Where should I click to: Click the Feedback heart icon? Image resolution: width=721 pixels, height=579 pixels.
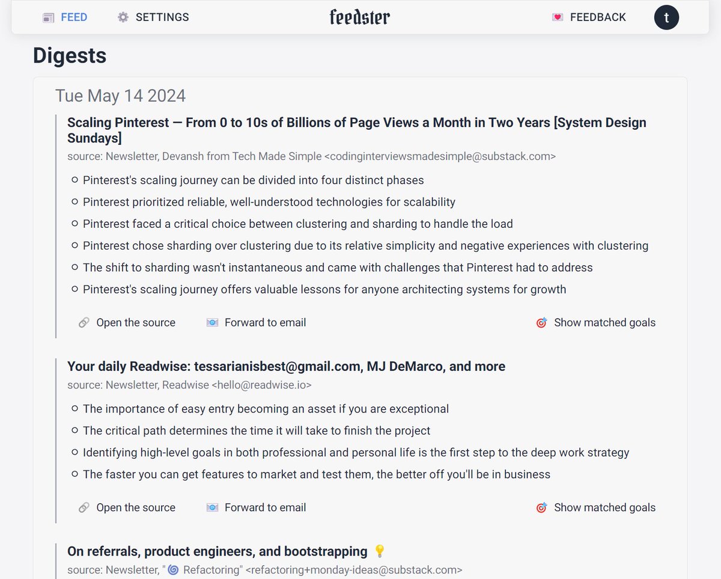(558, 17)
